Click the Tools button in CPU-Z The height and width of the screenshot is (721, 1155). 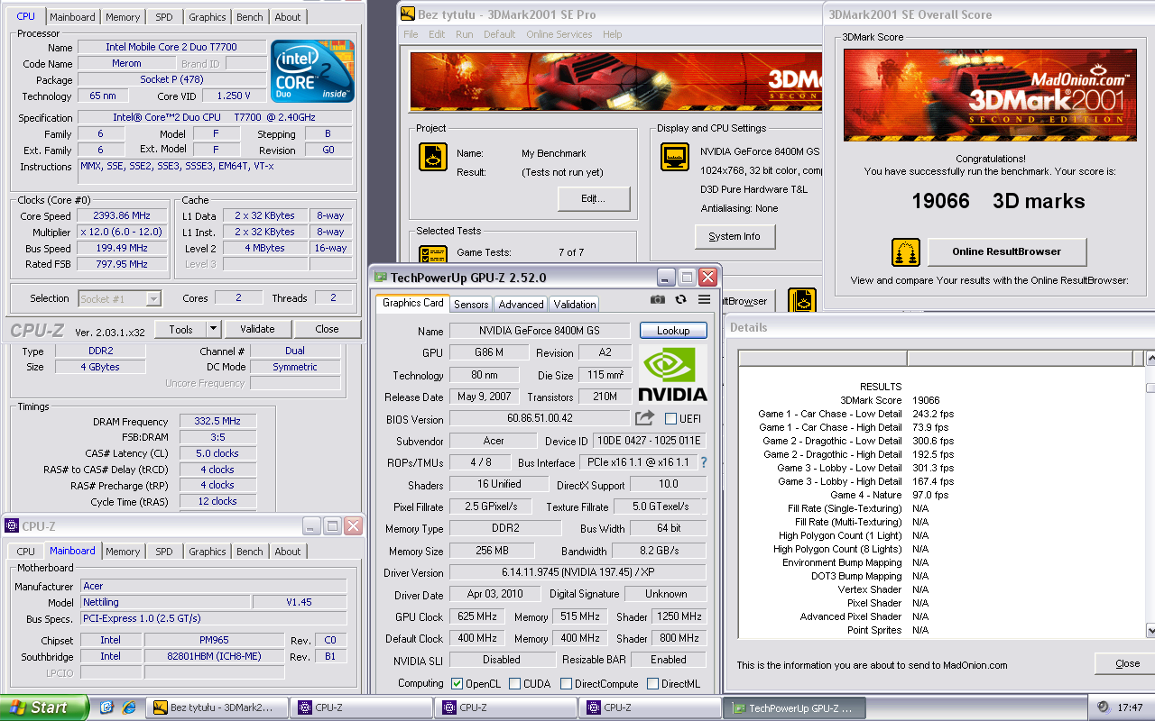pos(180,329)
